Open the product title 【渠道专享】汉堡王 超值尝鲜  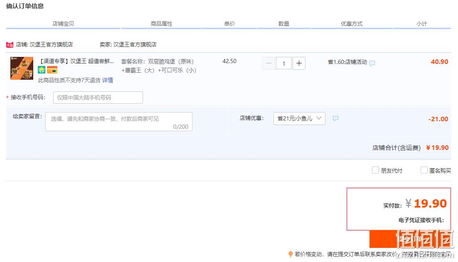click(x=76, y=61)
